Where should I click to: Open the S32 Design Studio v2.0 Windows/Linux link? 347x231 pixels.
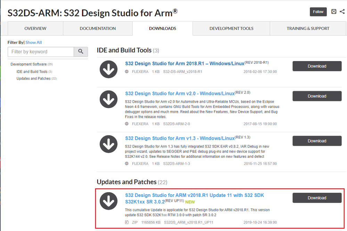pos(180,94)
